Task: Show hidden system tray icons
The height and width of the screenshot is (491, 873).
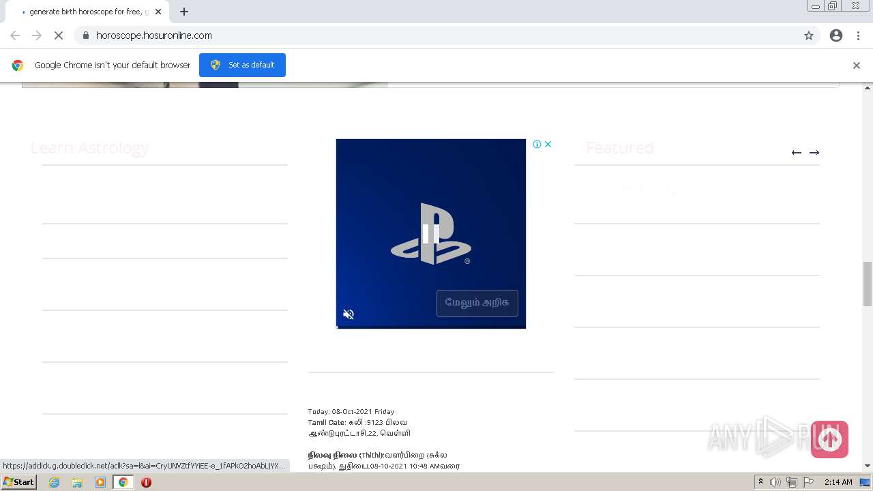Action: 760,482
